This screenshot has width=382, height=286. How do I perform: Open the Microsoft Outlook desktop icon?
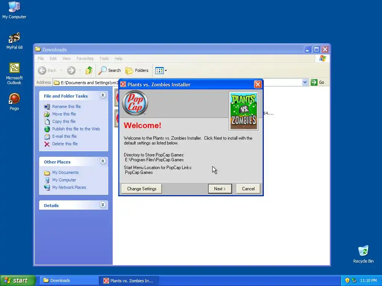[14, 74]
